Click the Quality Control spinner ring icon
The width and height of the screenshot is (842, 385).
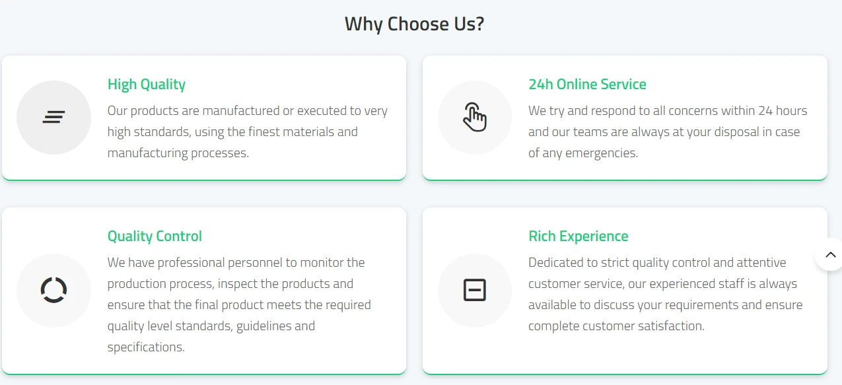(53, 290)
